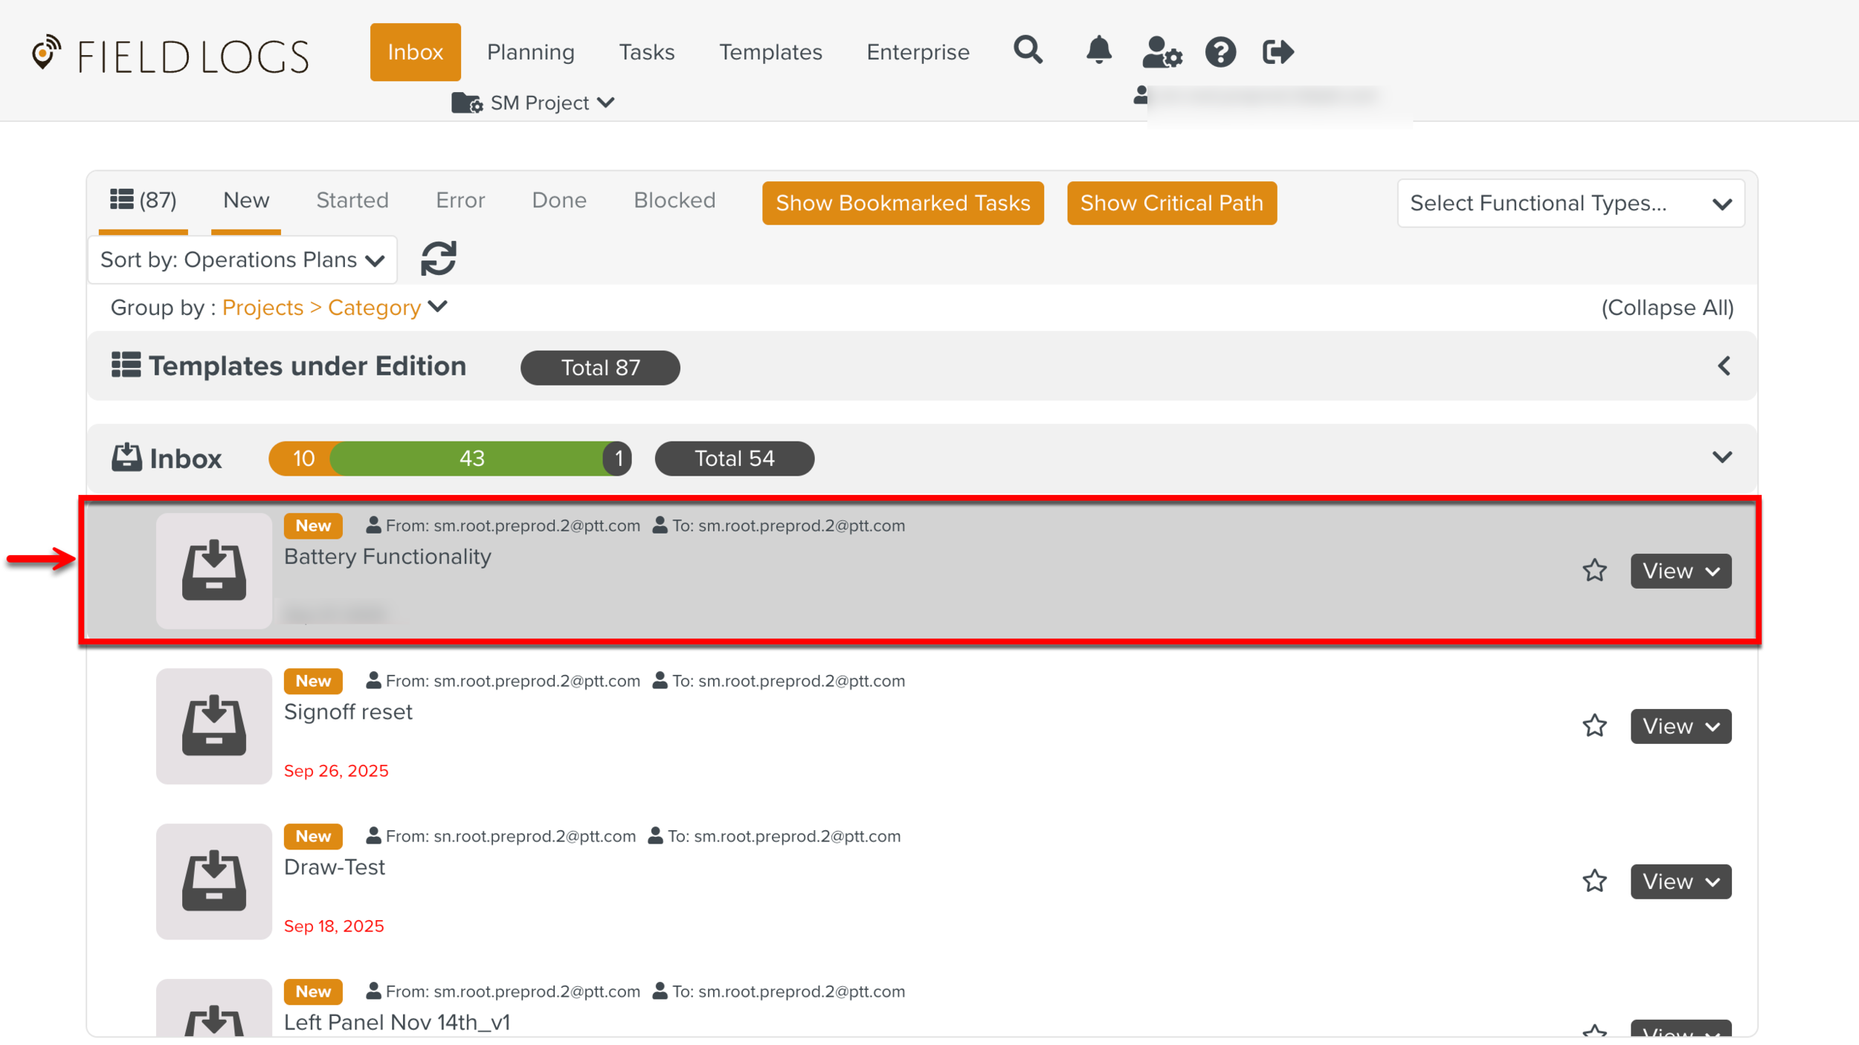Toggle bookmark star for Draw-Test
The height and width of the screenshot is (1045, 1859).
pos(1594,881)
